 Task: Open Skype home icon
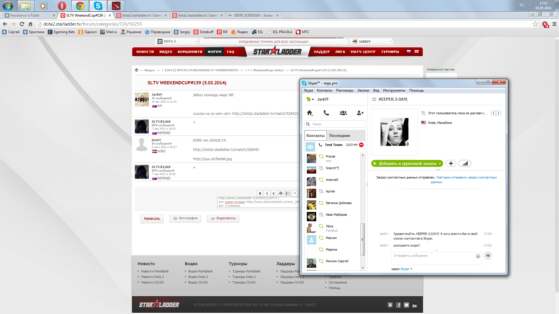310,113
